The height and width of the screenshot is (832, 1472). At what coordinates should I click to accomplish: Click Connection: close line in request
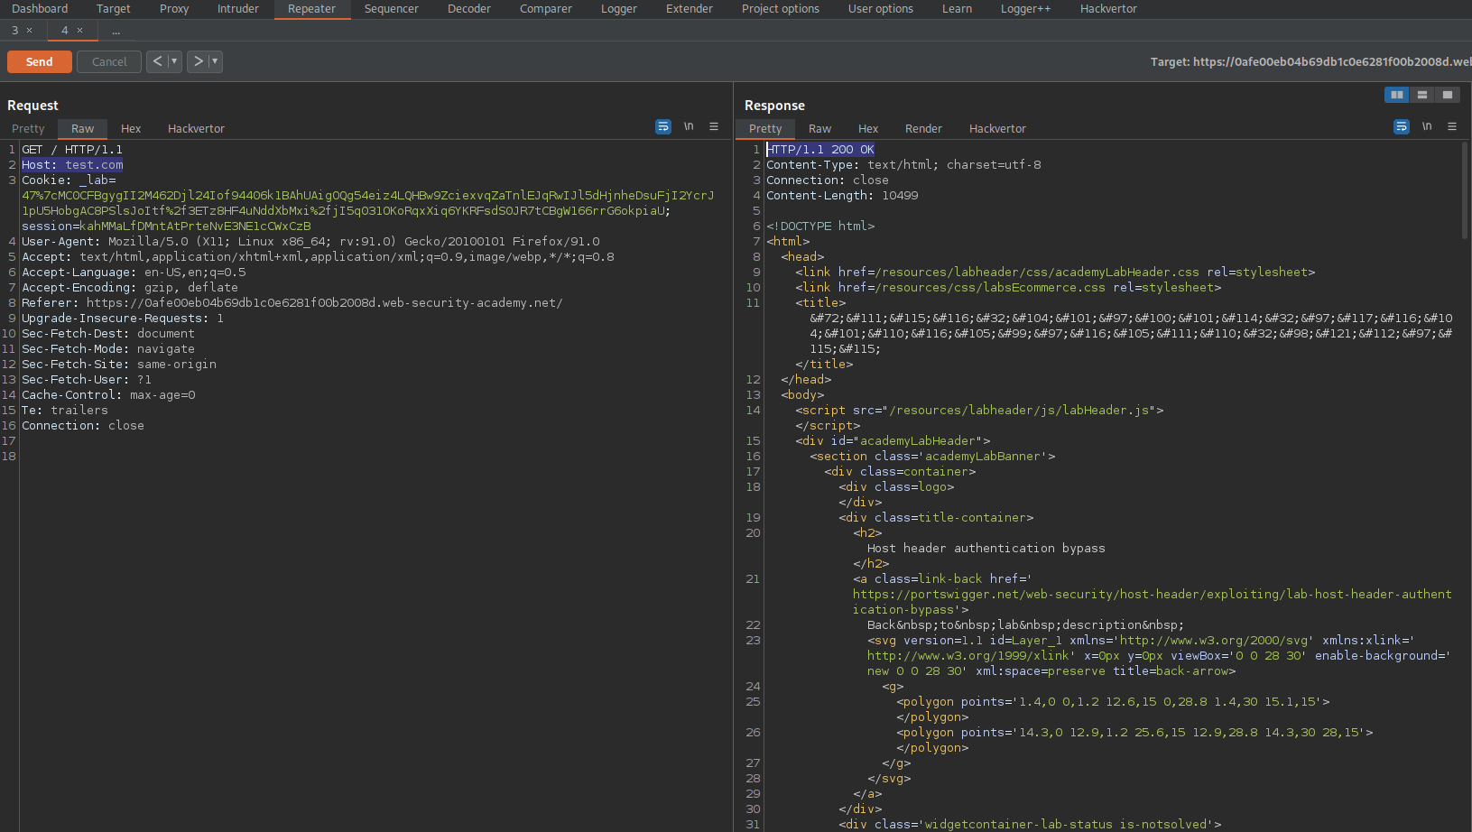click(x=83, y=425)
